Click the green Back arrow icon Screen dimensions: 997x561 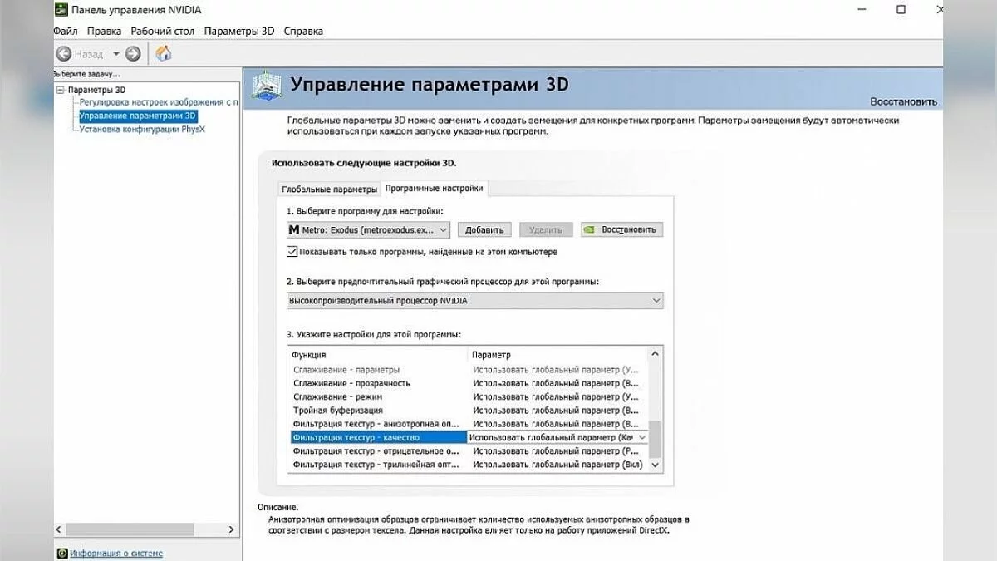[64, 54]
